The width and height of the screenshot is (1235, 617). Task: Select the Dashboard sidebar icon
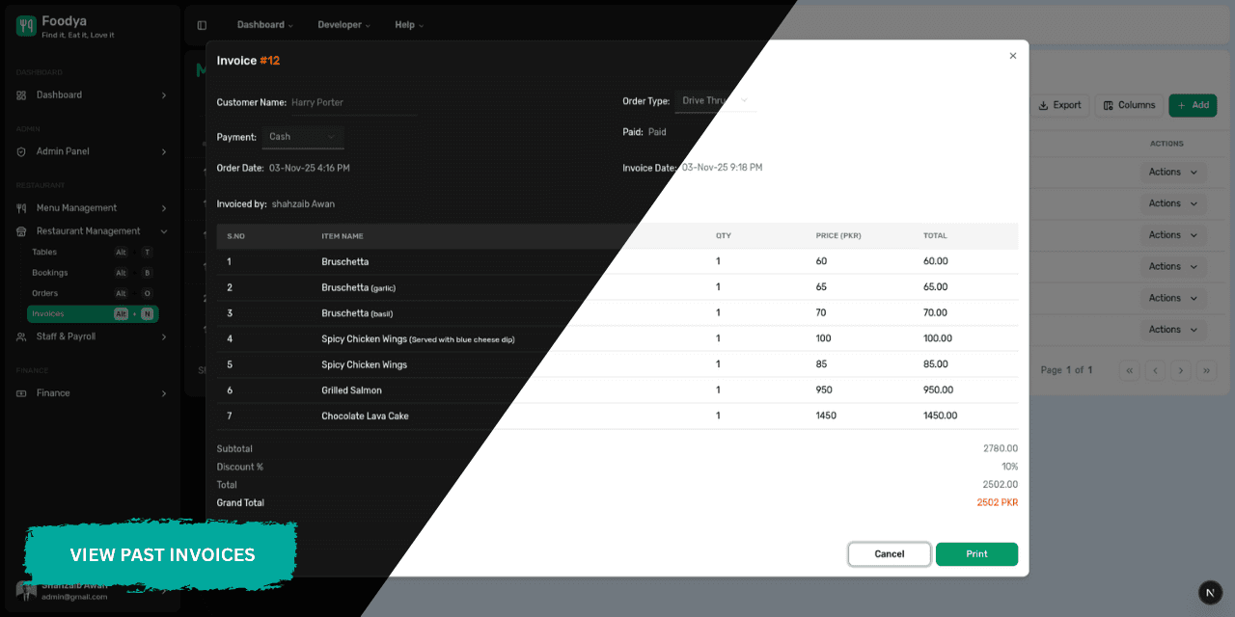21,94
